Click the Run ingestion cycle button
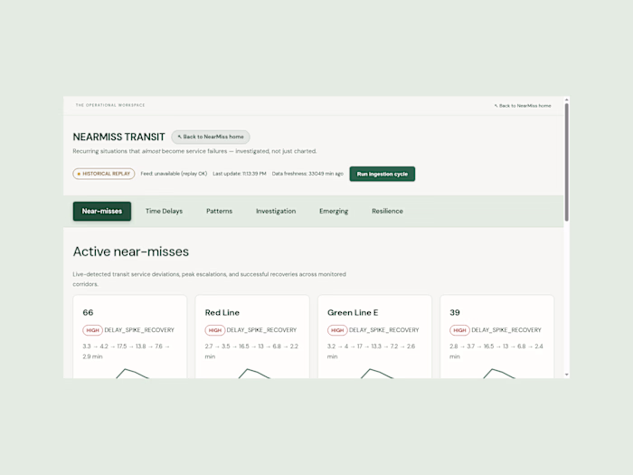633x475 pixels. pyautogui.click(x=382, y=174)
